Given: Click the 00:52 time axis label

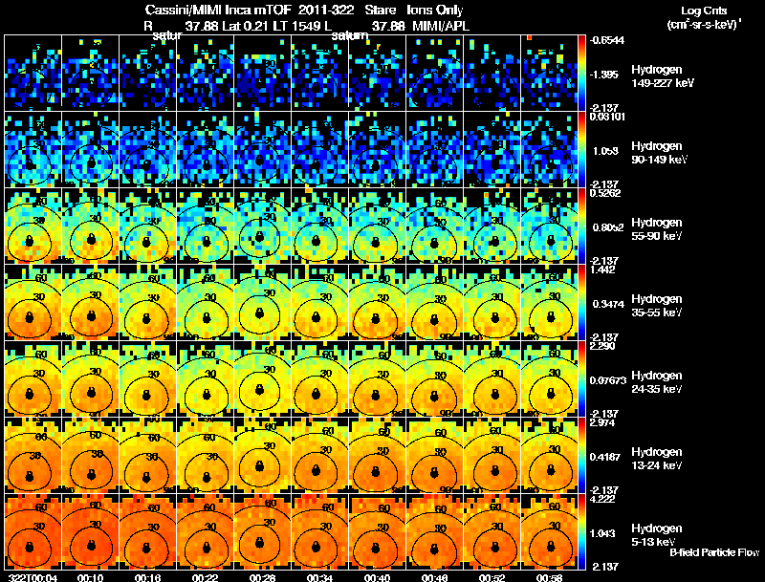Looking at the screenshot, I should tap(492, 577).
